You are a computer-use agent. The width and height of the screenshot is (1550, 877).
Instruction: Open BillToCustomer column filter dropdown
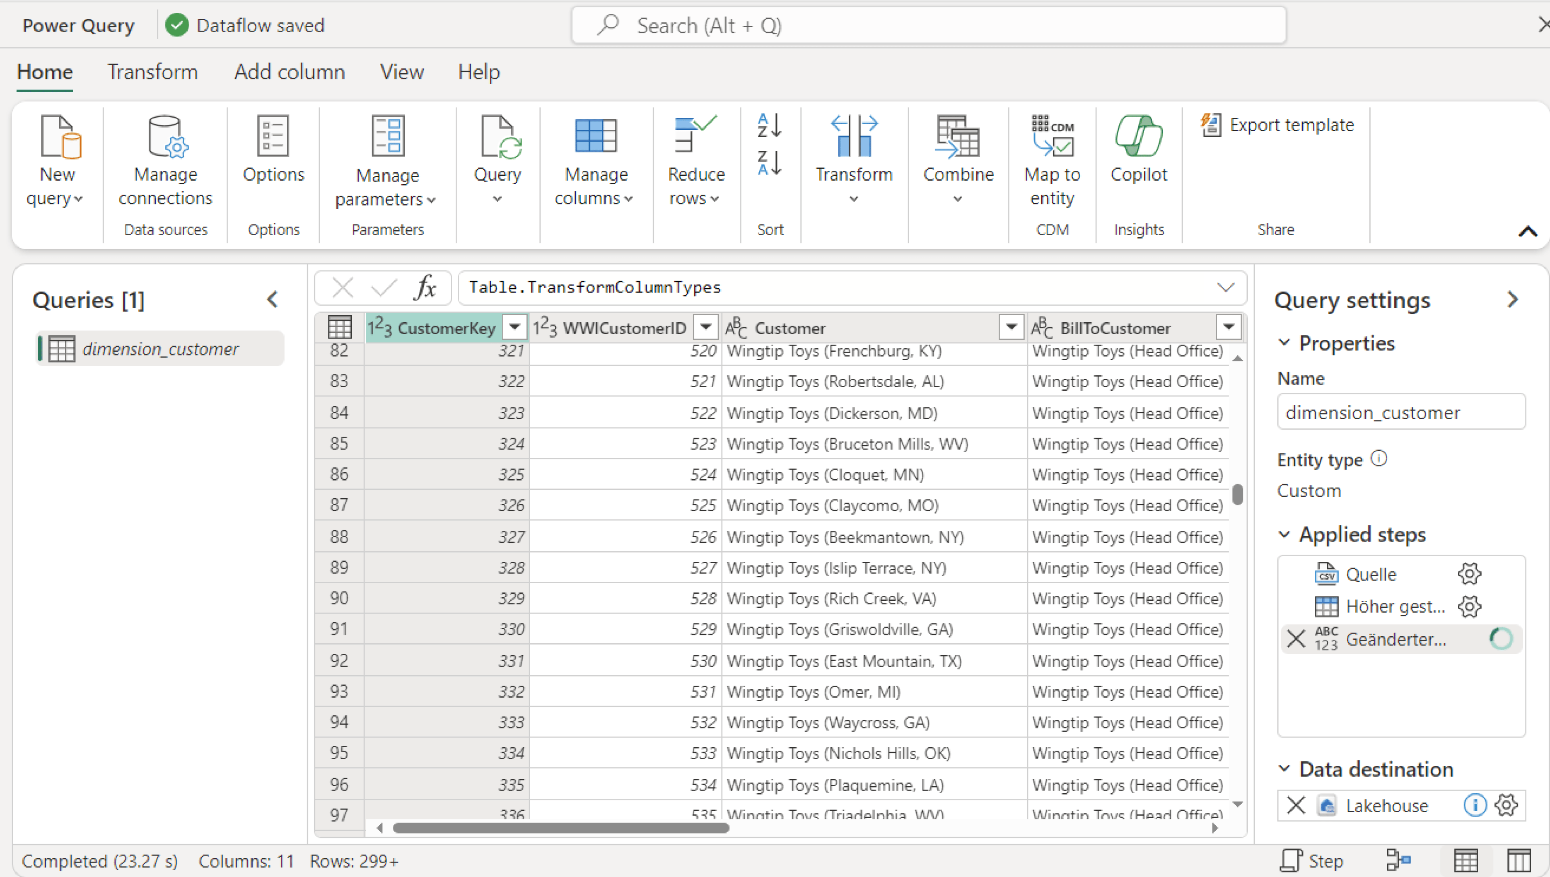point(1229,327)
